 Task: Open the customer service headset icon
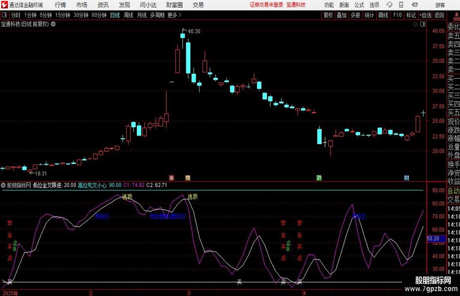pyautogui.click(x=389, y=5)
